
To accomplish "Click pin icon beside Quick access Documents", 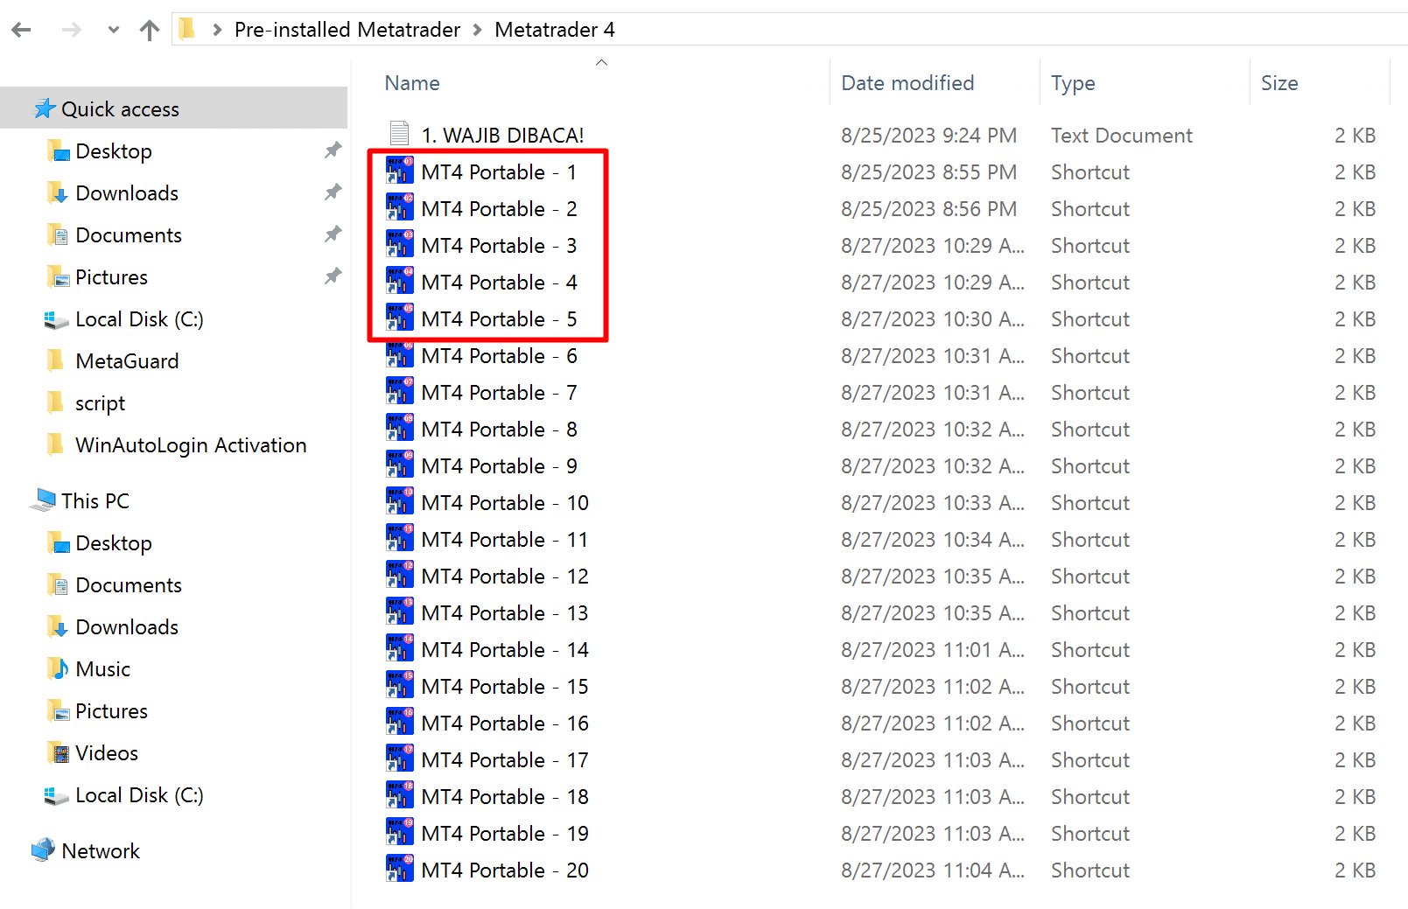I will pos(333,234).
